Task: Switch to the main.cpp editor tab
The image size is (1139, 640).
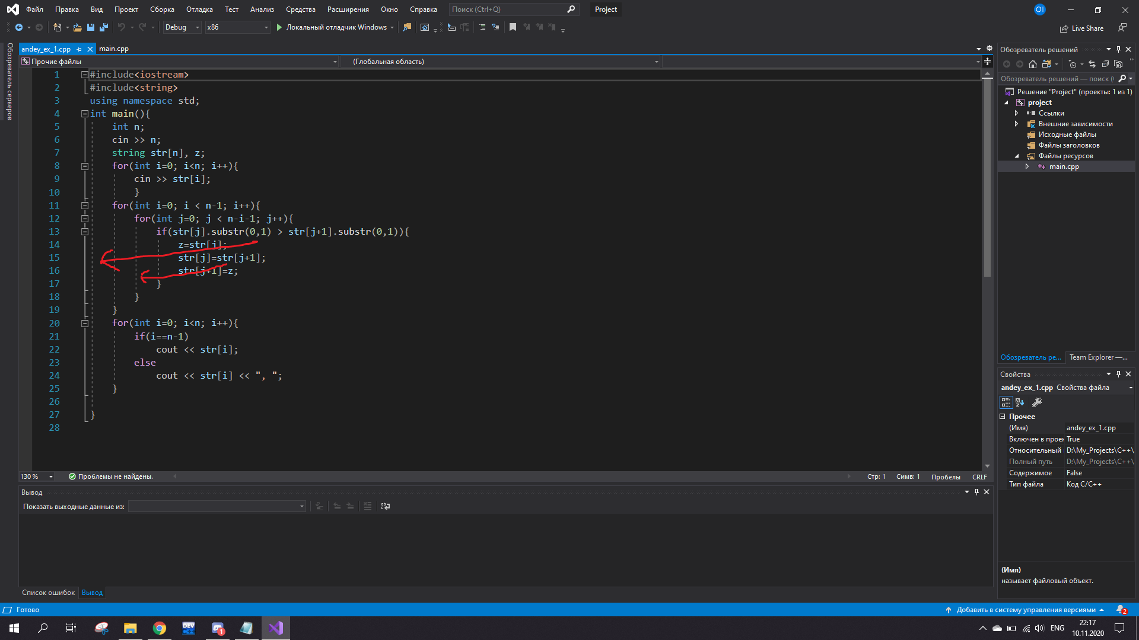Action: click(x=114, y=49)
